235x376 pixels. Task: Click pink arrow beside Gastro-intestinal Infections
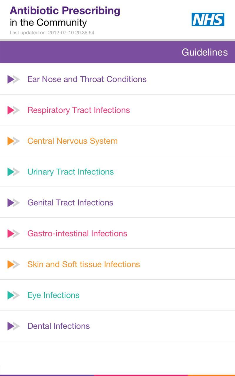coord(13,234)
